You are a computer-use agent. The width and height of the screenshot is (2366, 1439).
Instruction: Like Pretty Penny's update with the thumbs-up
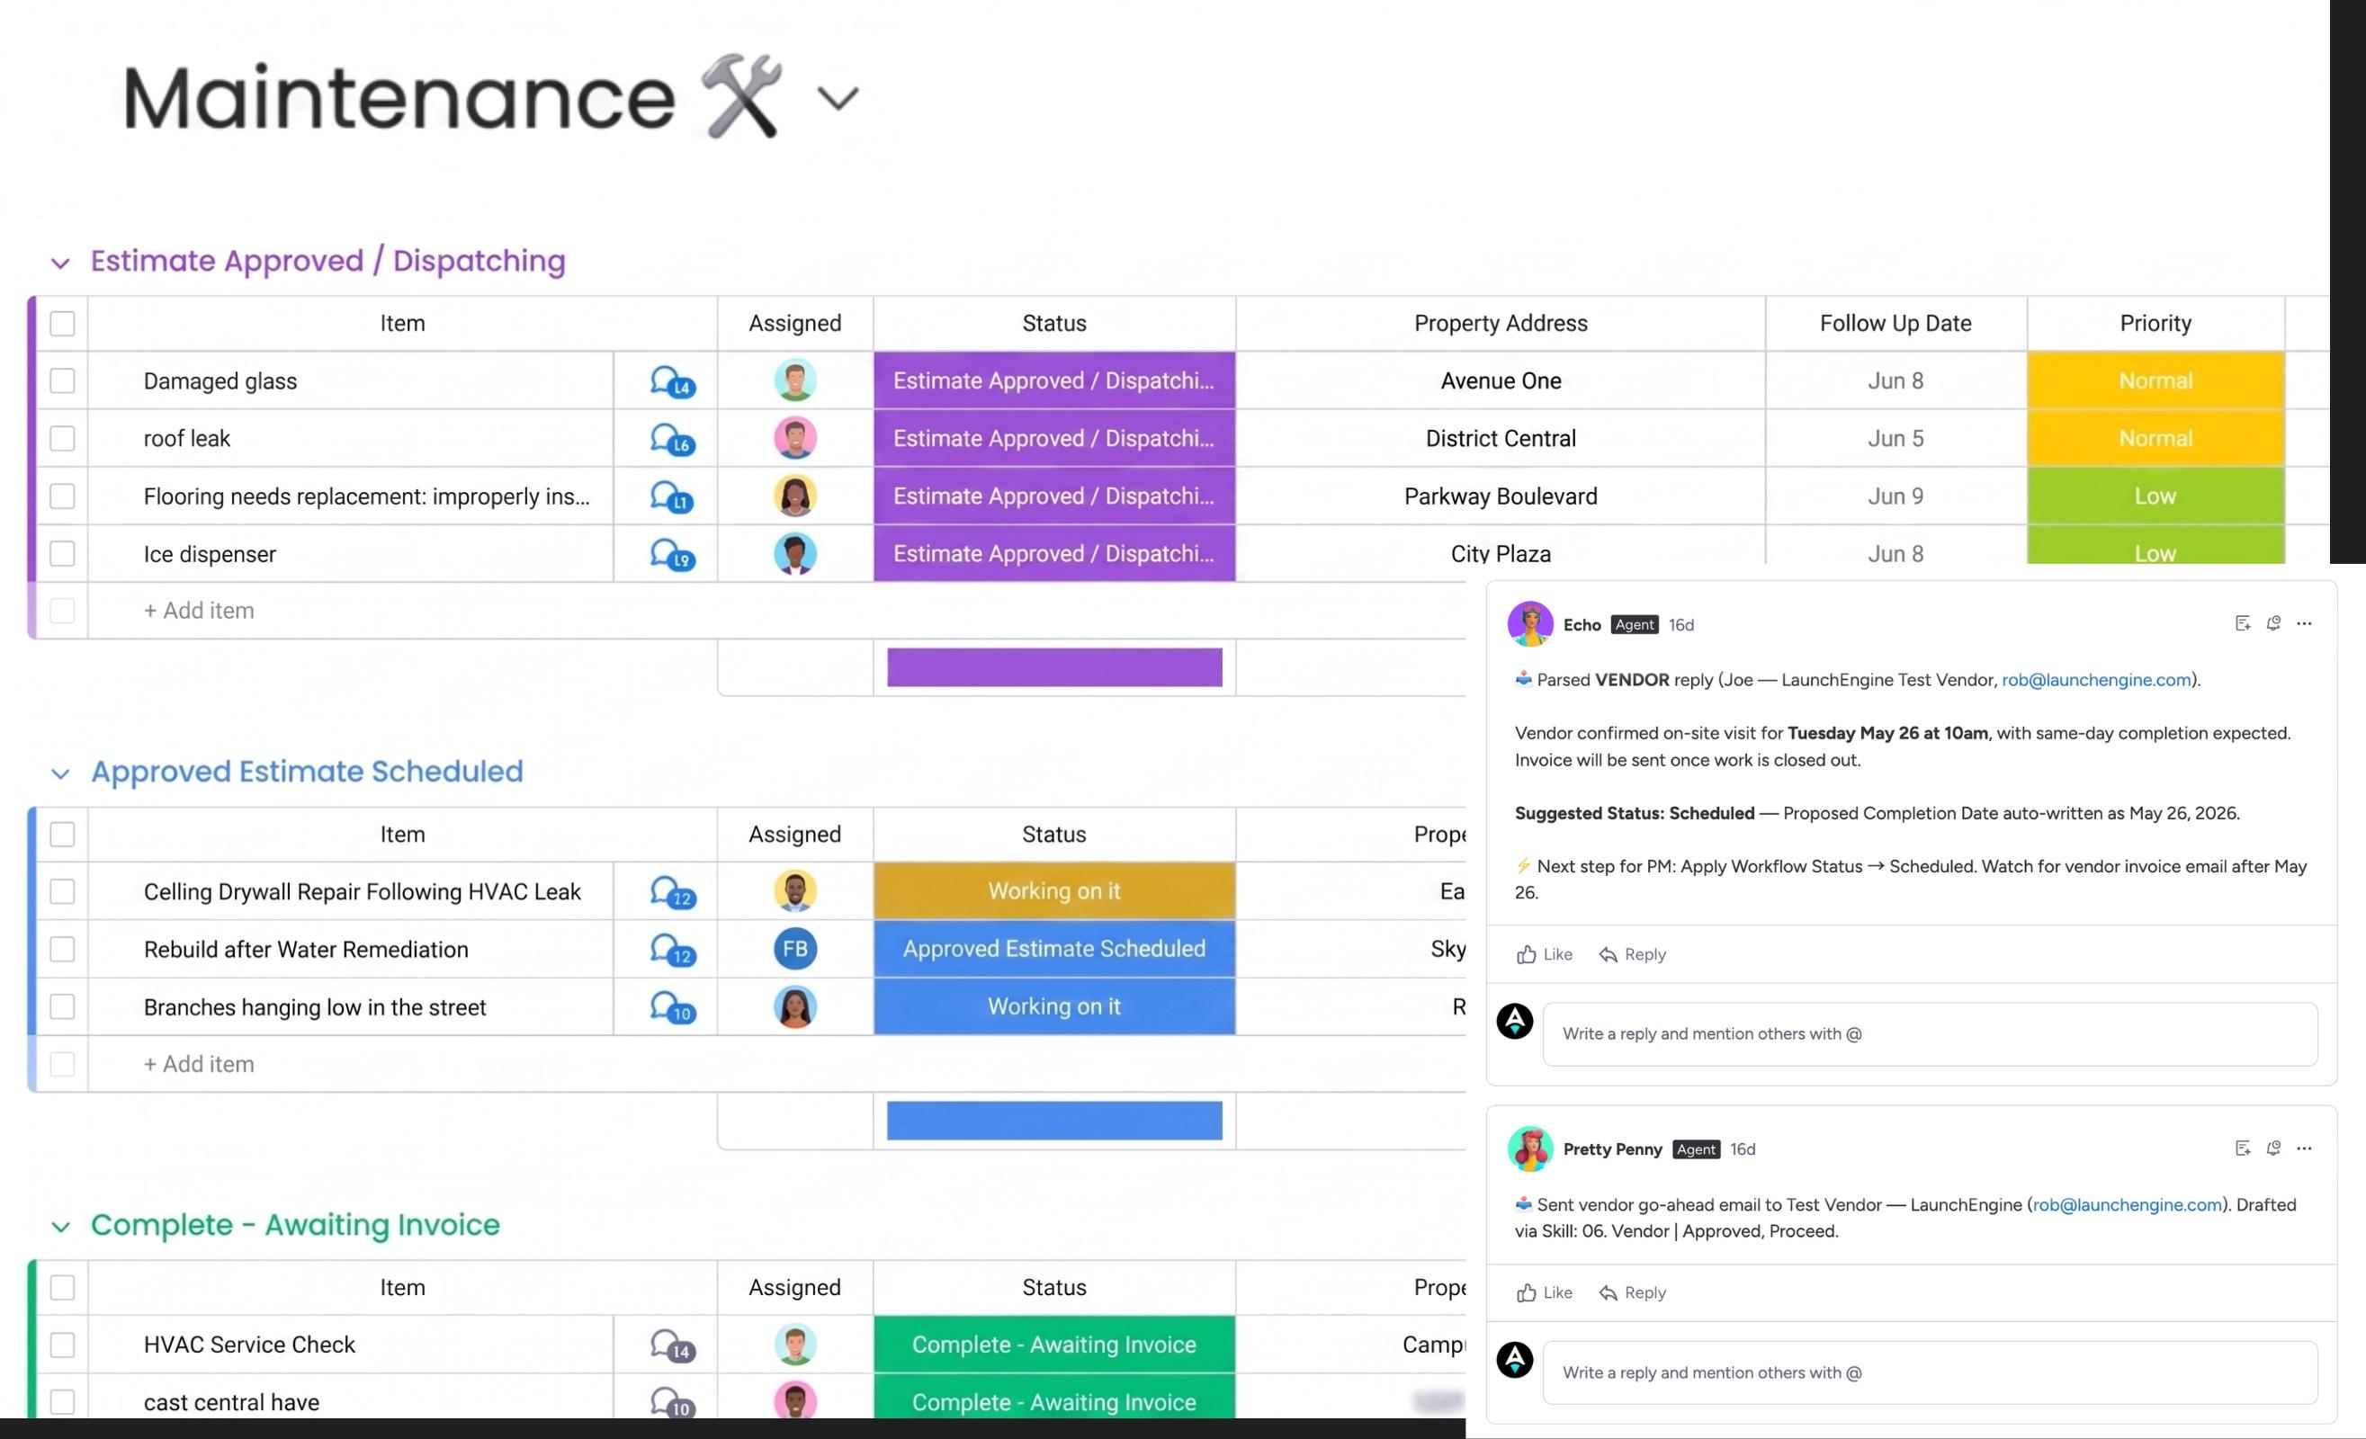(1544, 1294)
